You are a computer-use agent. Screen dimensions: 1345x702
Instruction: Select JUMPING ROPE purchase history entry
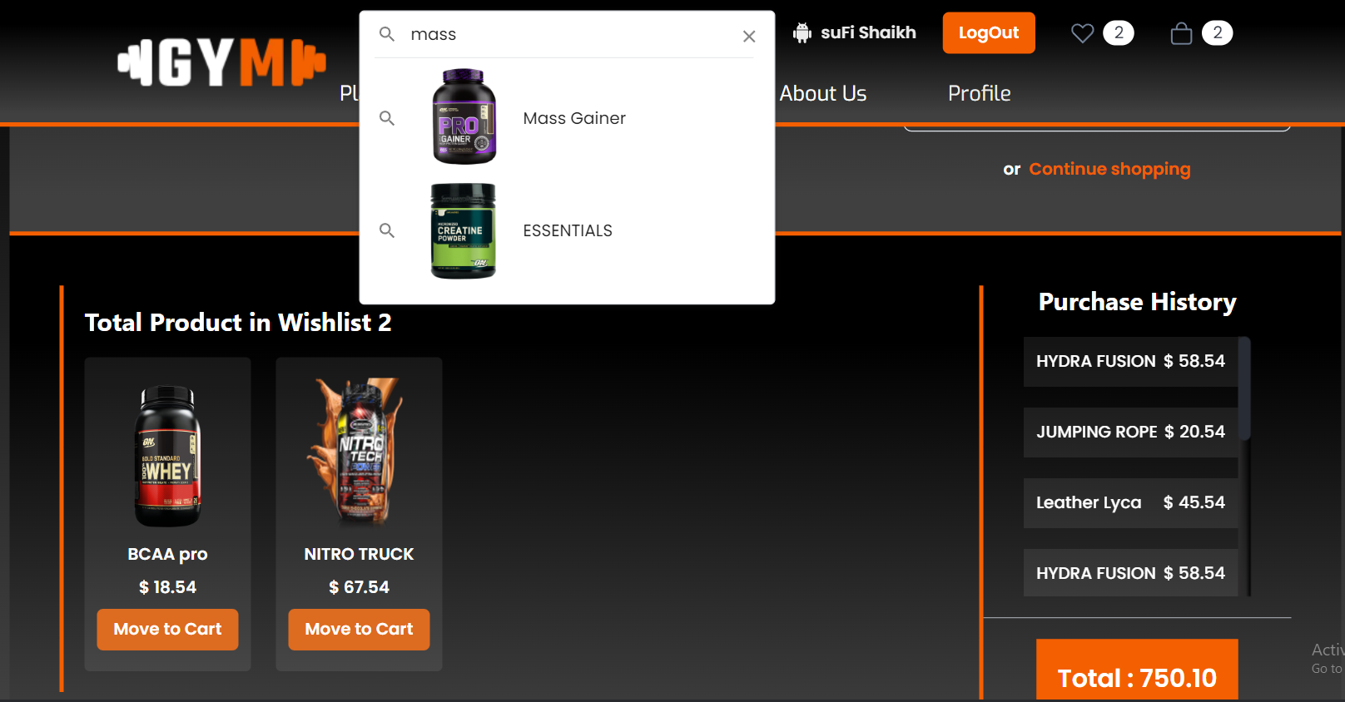(x=1130, y=433)
